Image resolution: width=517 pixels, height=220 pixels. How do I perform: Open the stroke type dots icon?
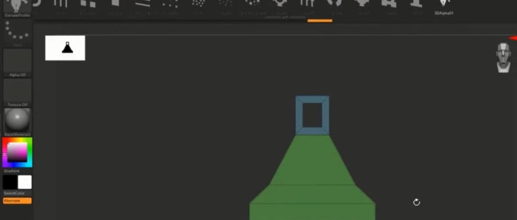17,34
